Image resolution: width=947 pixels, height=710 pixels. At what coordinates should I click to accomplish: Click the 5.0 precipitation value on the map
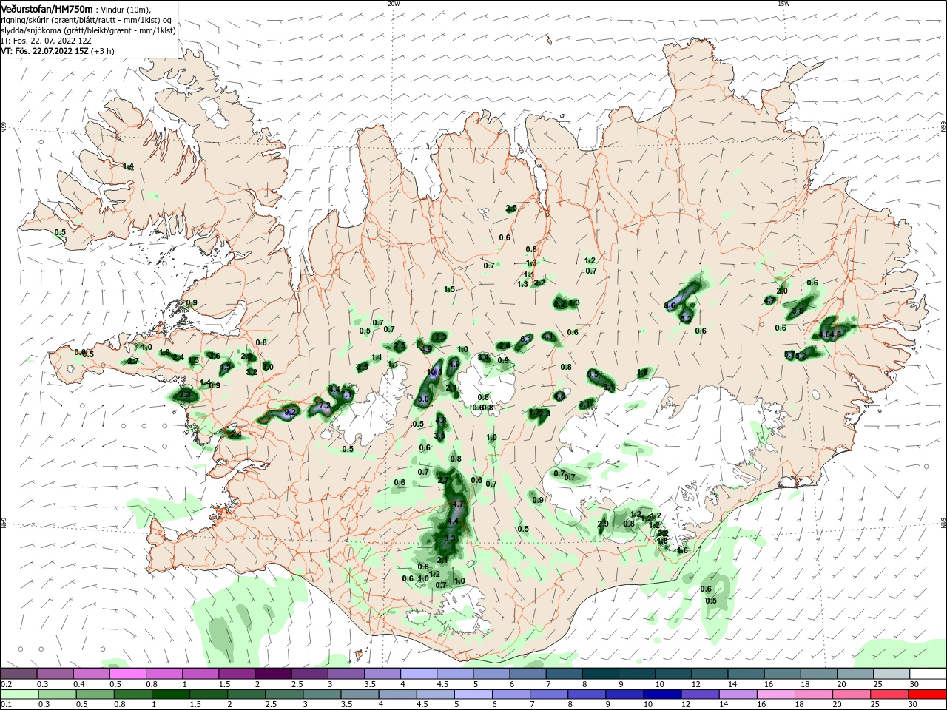[423, 399]
